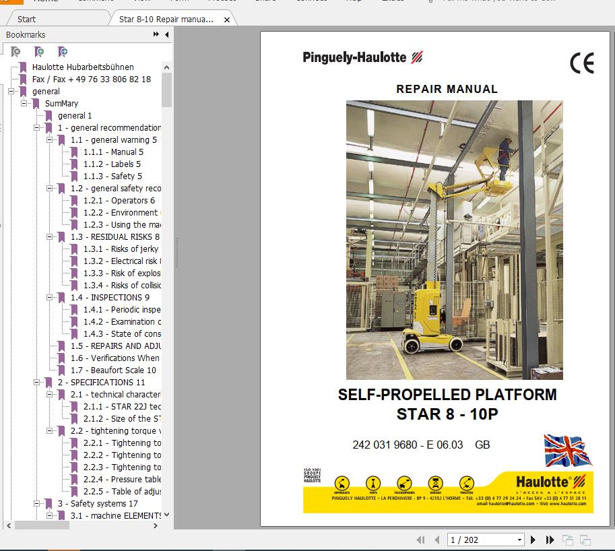Click the add new bookmark icon
The width and height of the screenshot is (615, 551).
(x=39, y=52)
